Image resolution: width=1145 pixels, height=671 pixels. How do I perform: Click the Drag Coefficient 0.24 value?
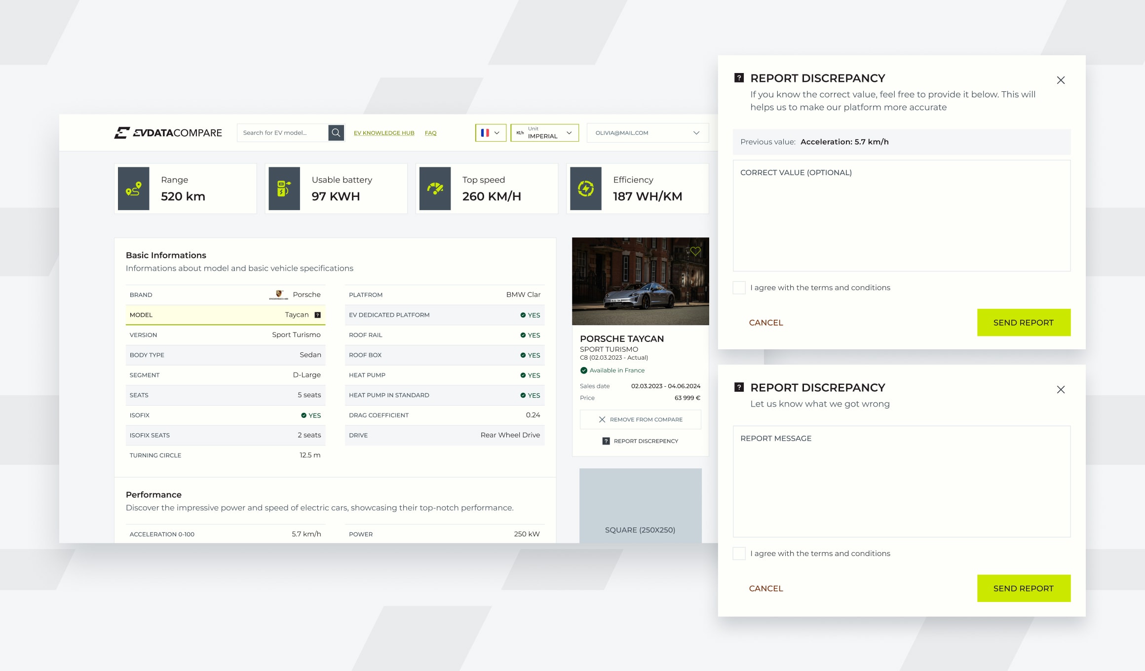(533, 415)
